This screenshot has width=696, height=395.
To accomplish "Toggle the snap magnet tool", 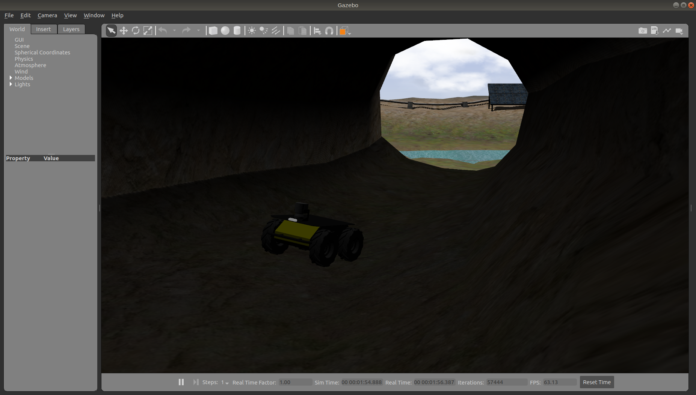I will click(x=329, y=31).
